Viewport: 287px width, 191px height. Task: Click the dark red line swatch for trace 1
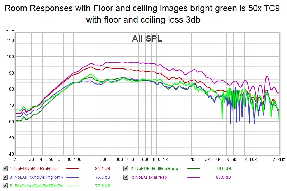pyautogui.click(x=73, y=169)
